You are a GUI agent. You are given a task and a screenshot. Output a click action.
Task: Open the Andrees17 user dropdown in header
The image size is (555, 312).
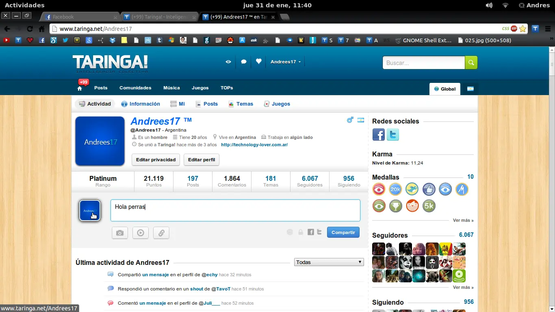(286, 62)
